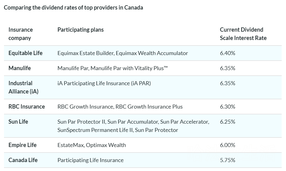Click the EstateMax, Optimax Wealth plans cell
Image resolution: width=286 pixels, height=171 pixels.
click(x=92, y=145)
